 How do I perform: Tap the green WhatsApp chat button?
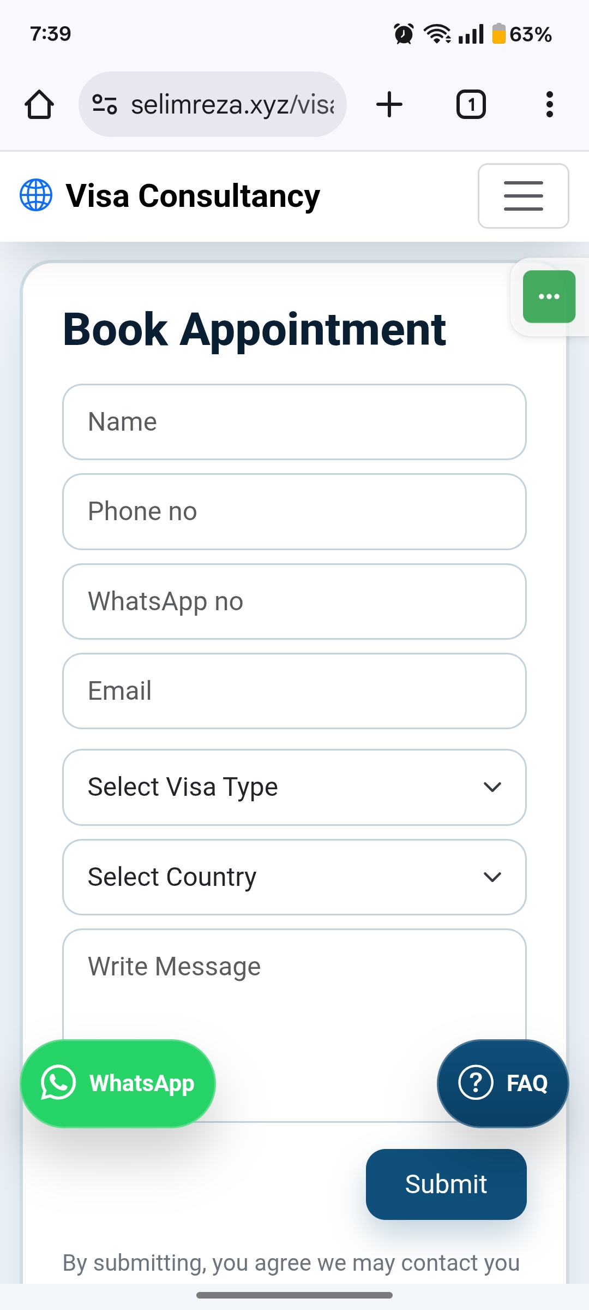(118, 1083)
